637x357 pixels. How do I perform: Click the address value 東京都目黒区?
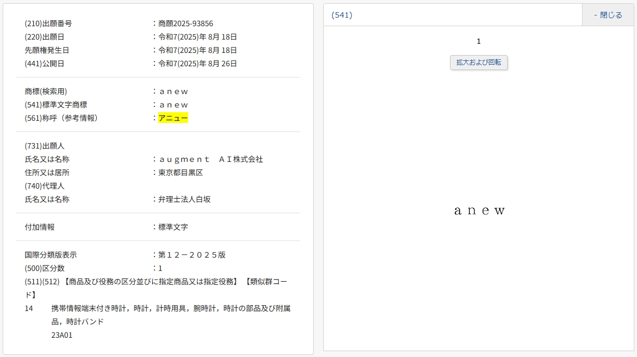[x=181, y=173]
